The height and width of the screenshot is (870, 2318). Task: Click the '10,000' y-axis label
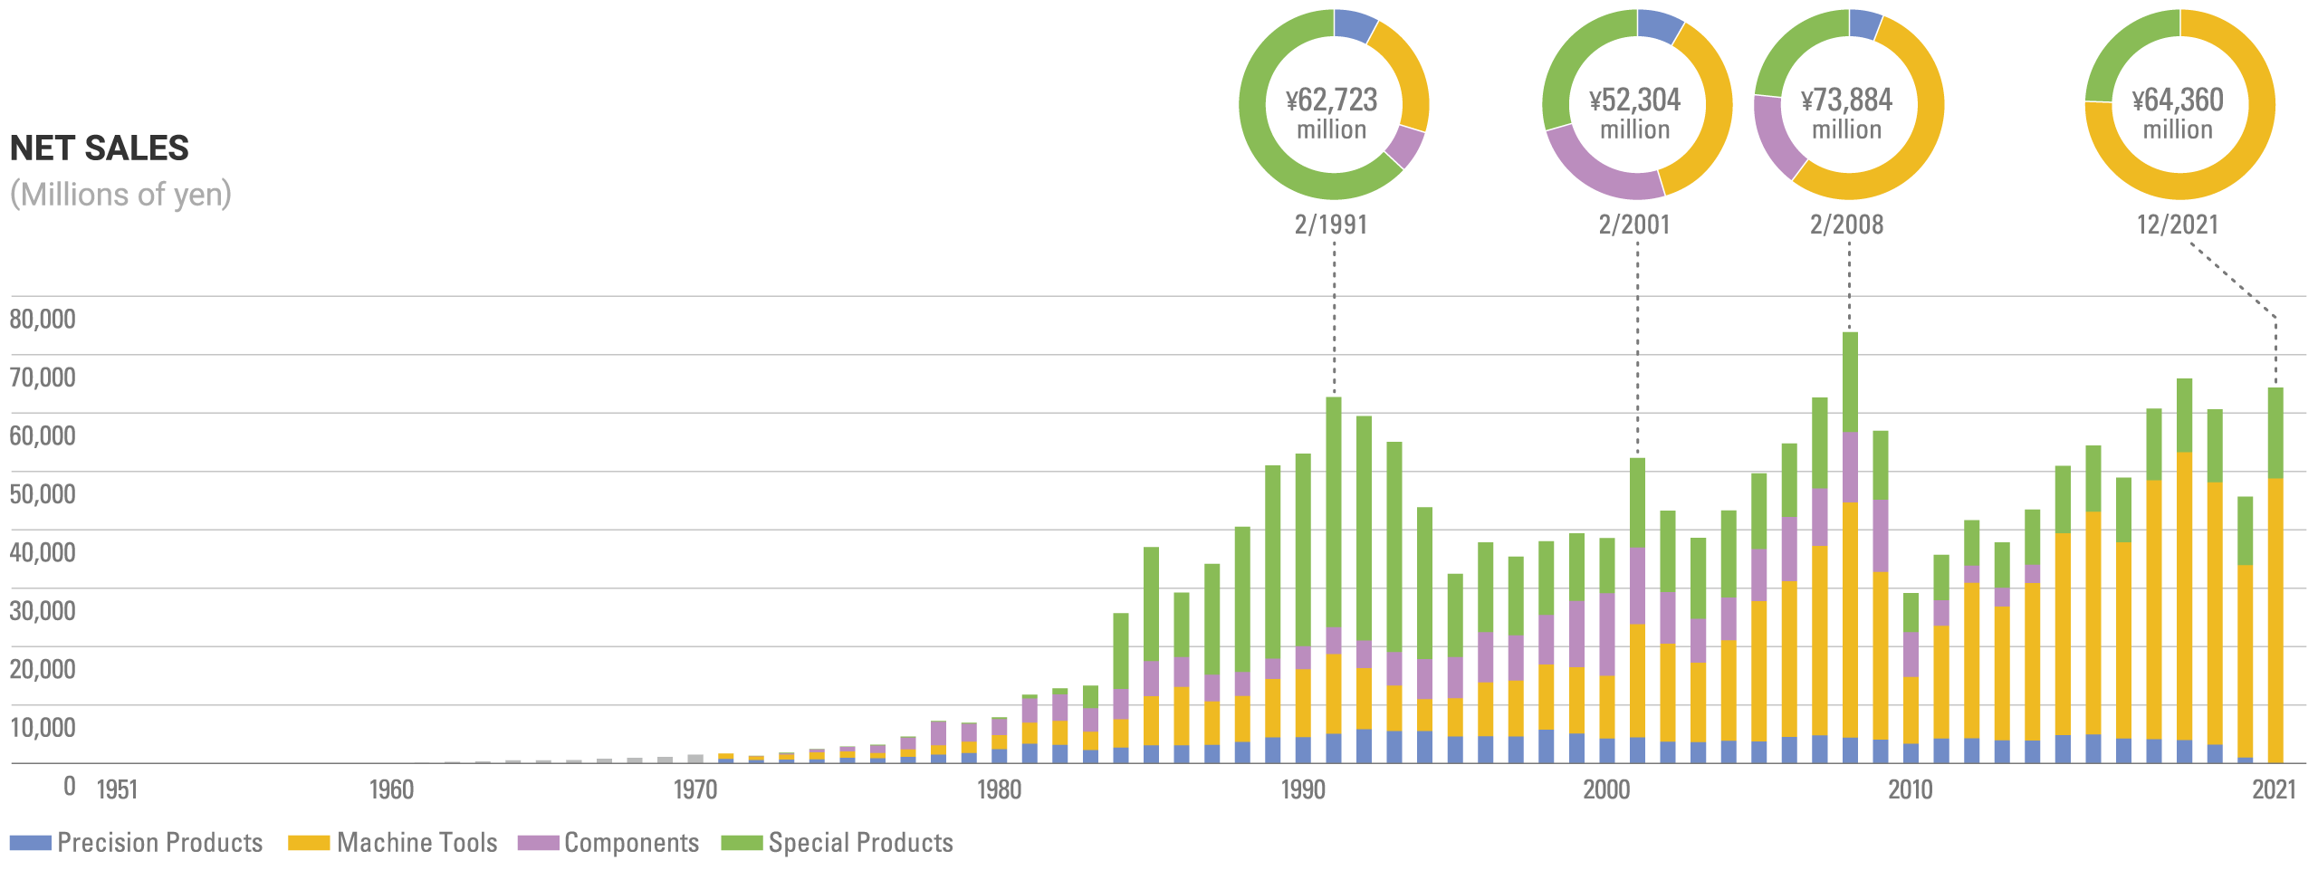(x=43, y=728)
